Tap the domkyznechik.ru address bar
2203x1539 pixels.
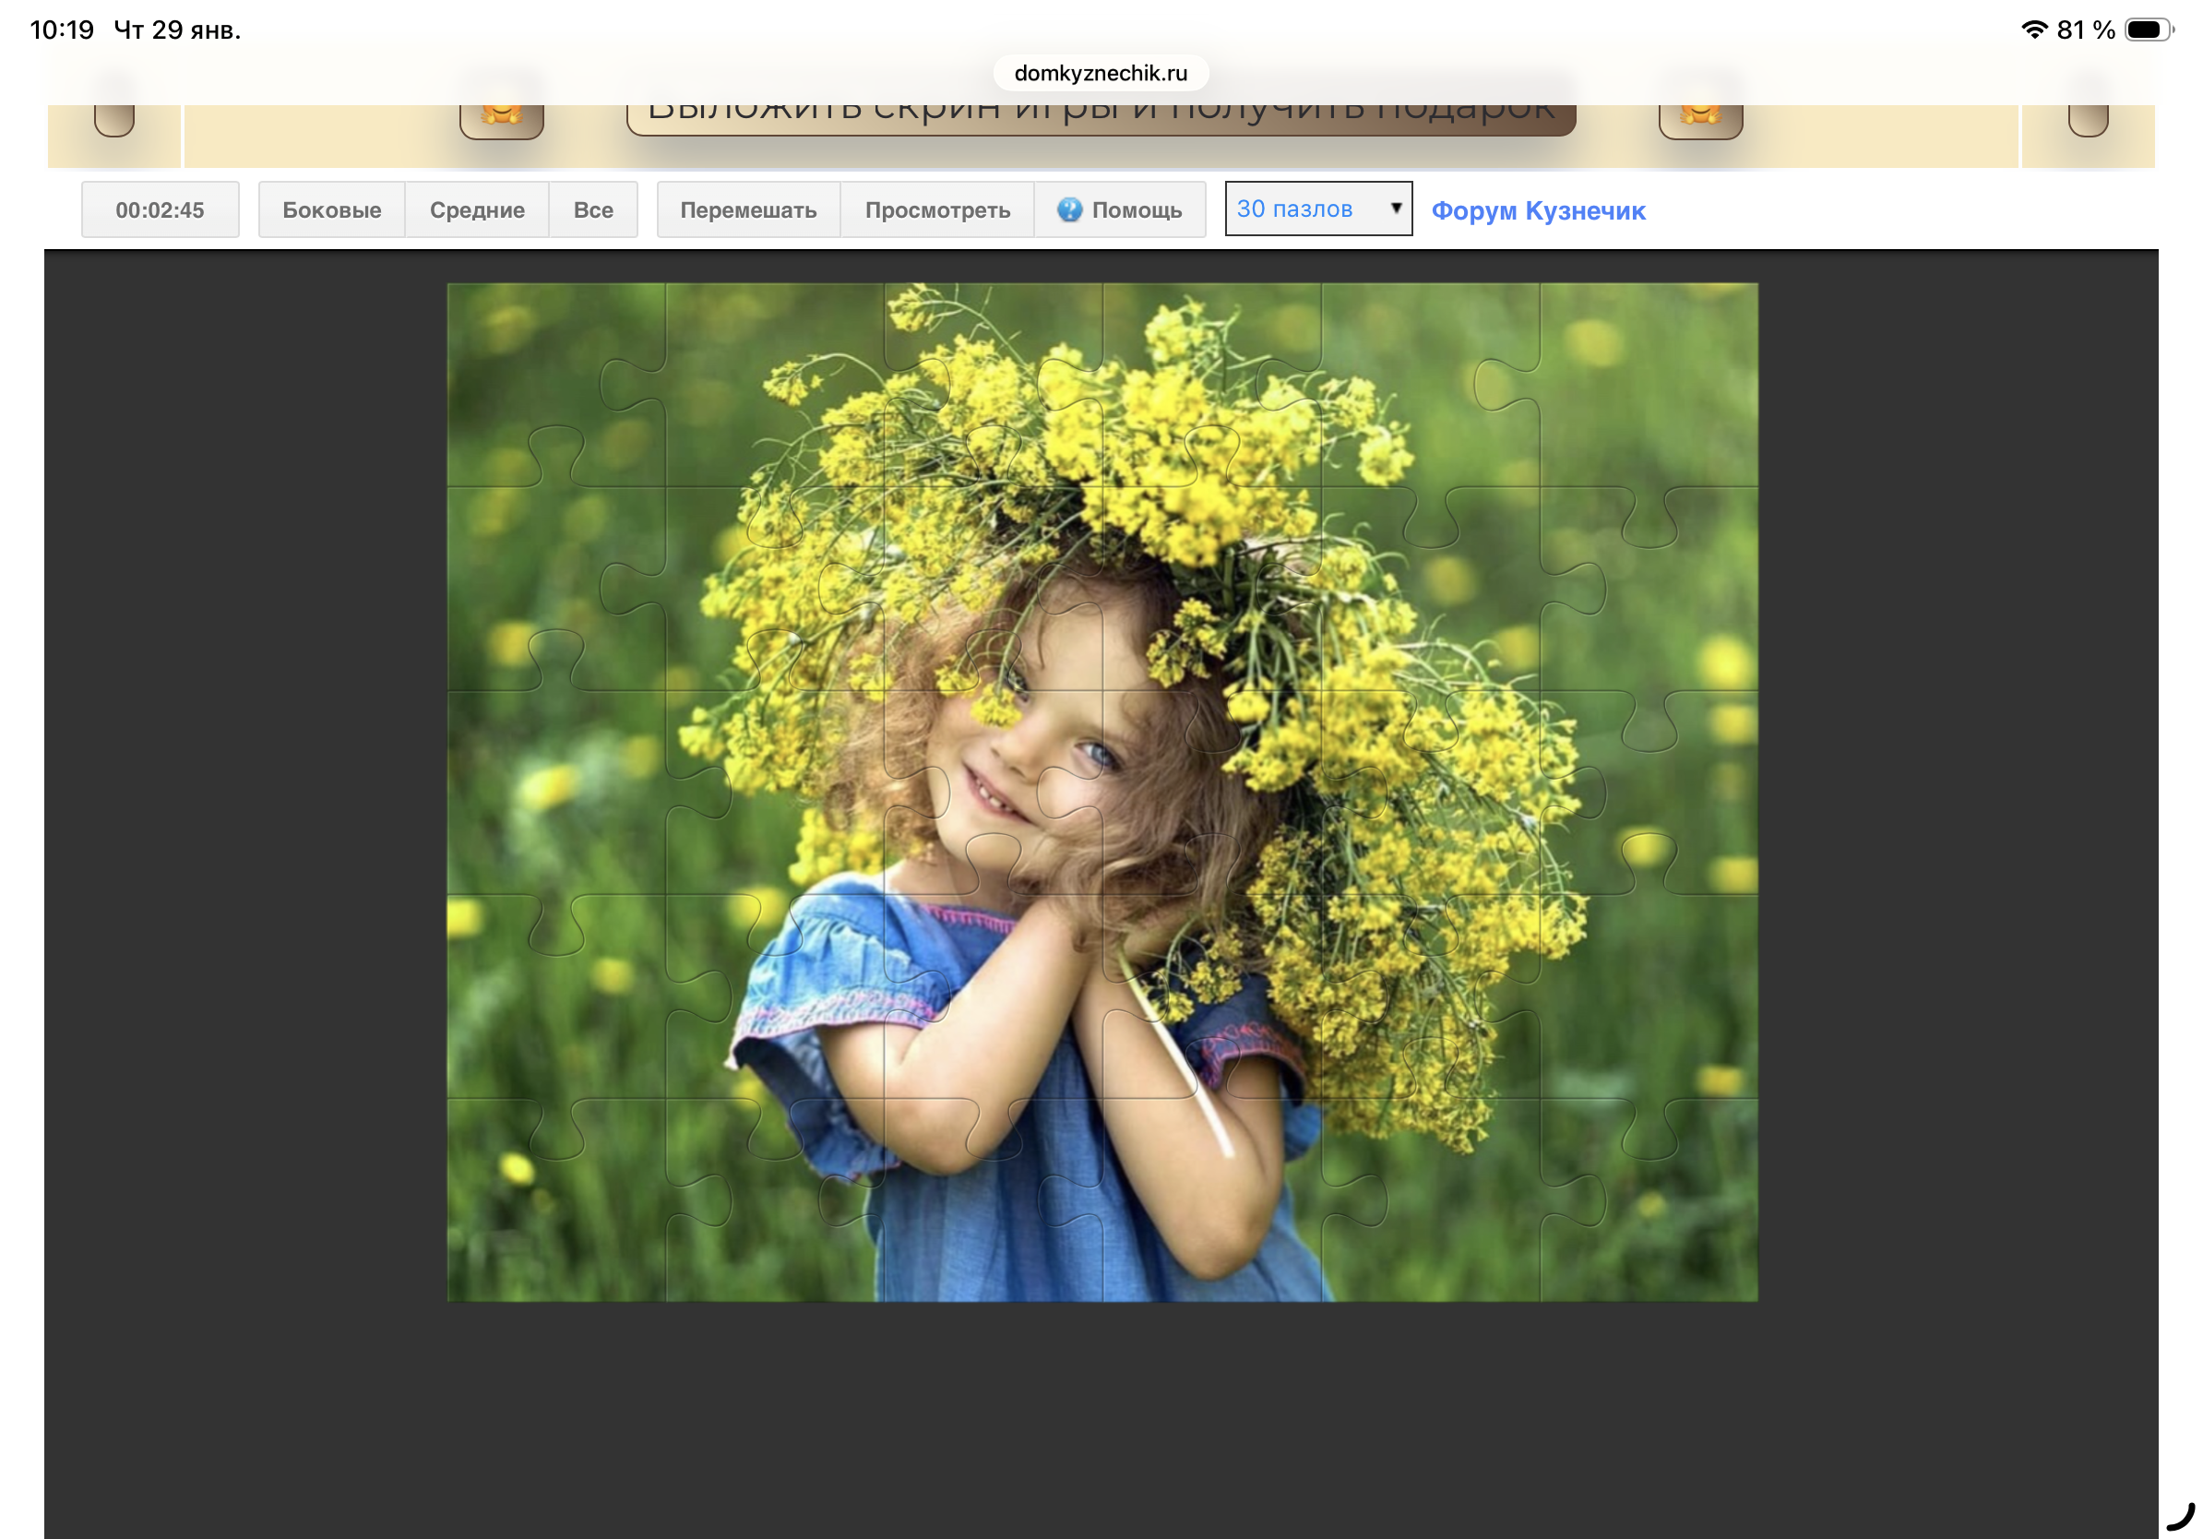(1101, 73)
